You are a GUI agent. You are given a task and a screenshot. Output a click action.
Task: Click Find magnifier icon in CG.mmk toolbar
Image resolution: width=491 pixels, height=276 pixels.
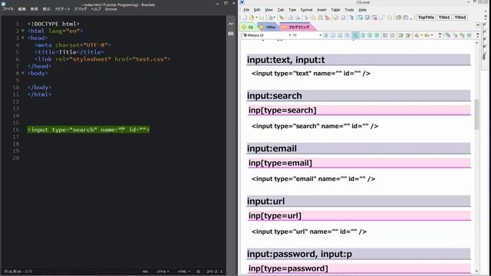[x=382, y=18]
